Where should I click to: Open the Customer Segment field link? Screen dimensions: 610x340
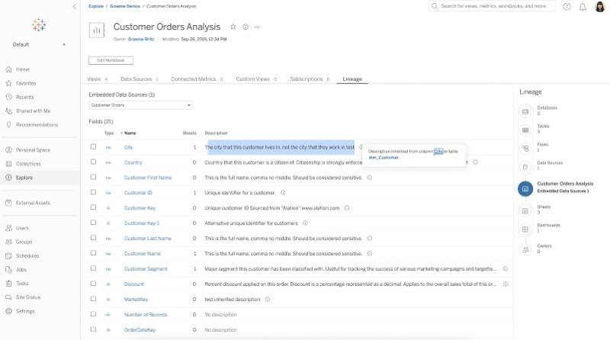click(x=146, y=269)
